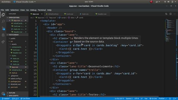The height and width of the screenshot is (100, 178).
Task: Collapse the styles folder
Action: (x=17, y=56)
